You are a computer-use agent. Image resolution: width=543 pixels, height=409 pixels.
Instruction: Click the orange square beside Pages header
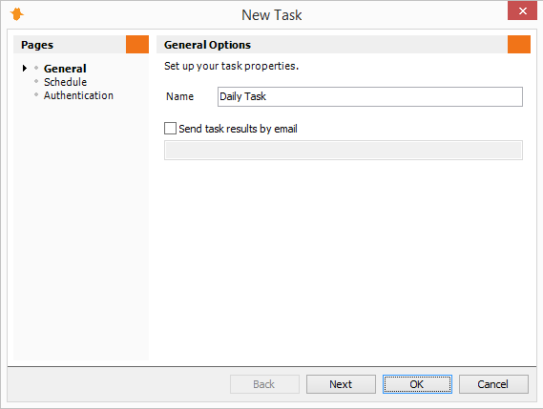(137, 44)
